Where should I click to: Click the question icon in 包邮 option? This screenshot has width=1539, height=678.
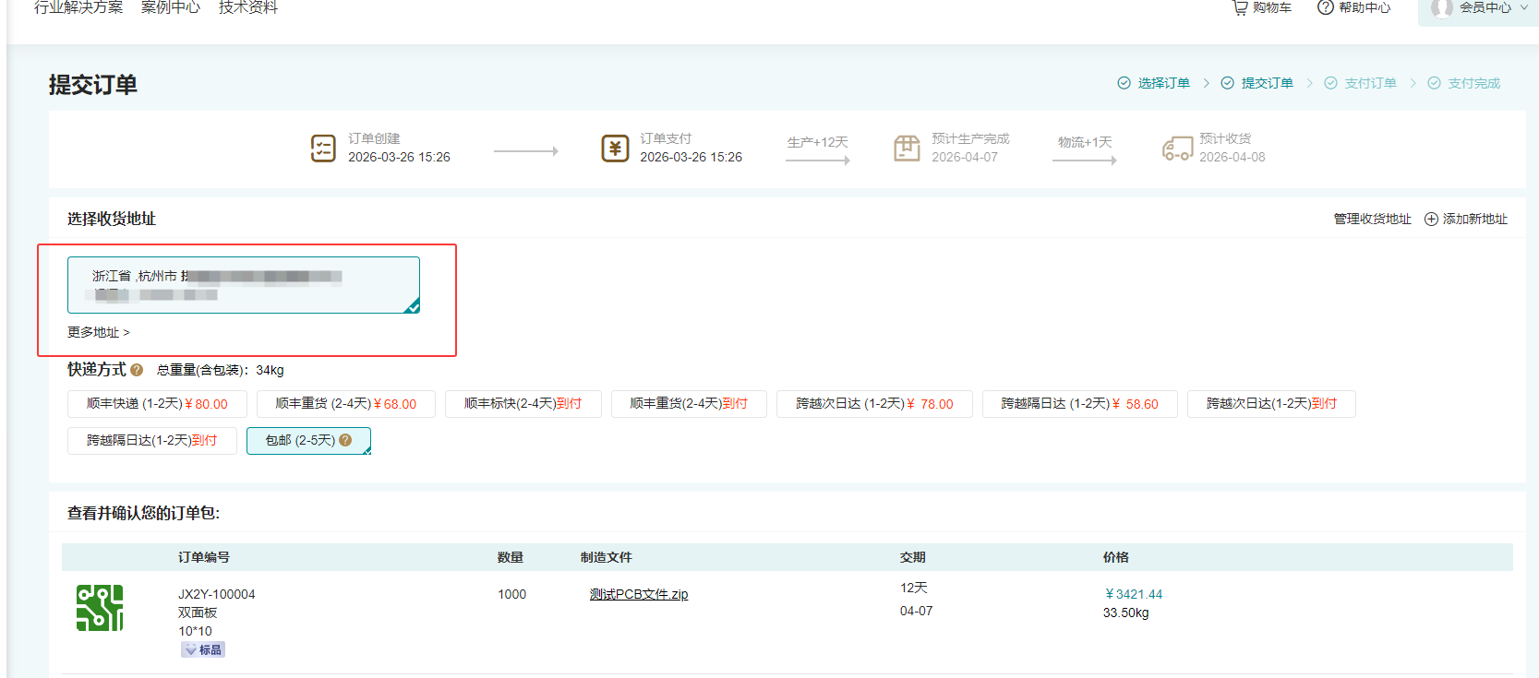(x=345, y=440)
